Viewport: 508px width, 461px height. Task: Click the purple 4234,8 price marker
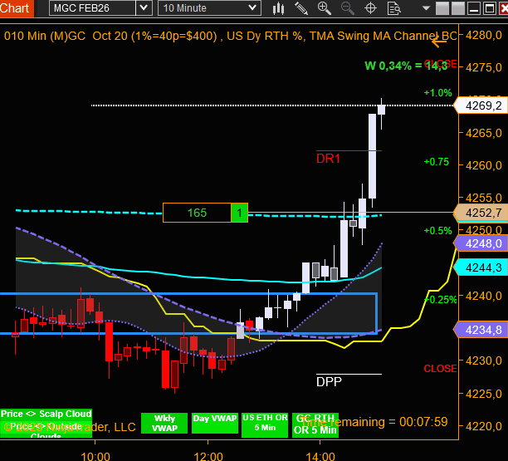(x=481, y=330)
